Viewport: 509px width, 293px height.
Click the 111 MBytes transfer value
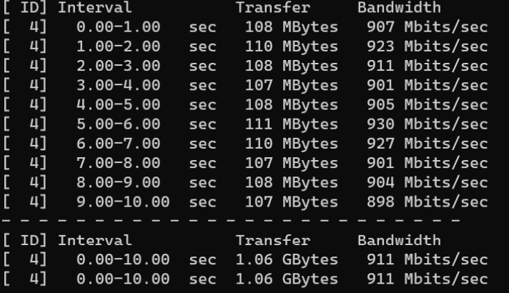292,124
